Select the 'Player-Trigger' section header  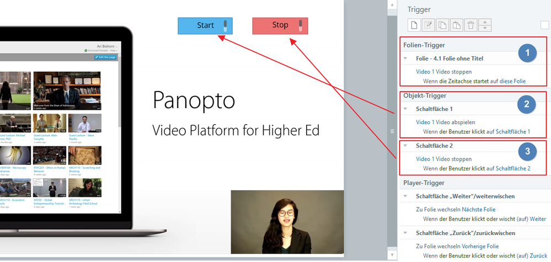tap(424, 183)
